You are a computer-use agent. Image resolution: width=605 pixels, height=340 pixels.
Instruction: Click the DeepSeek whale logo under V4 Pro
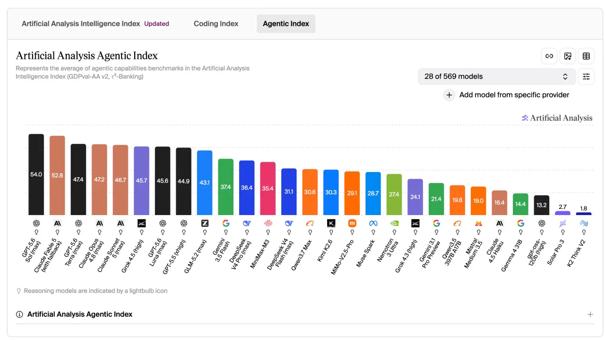tap(247, 223)
